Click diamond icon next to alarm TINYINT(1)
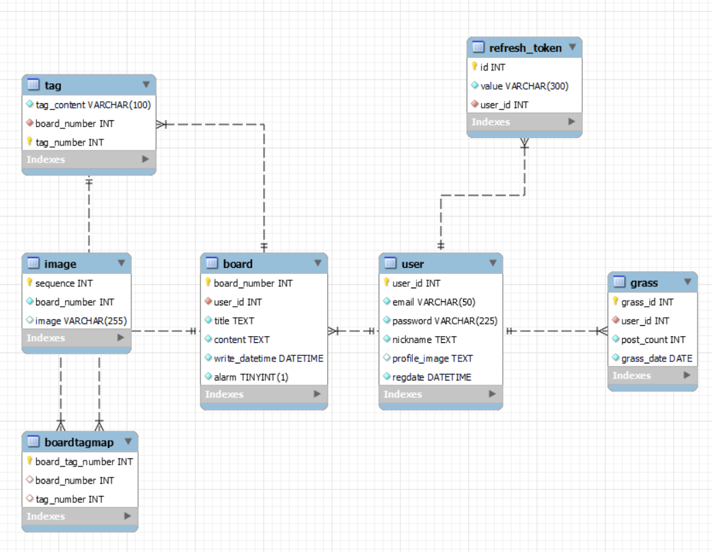 [x=208, y=376]
